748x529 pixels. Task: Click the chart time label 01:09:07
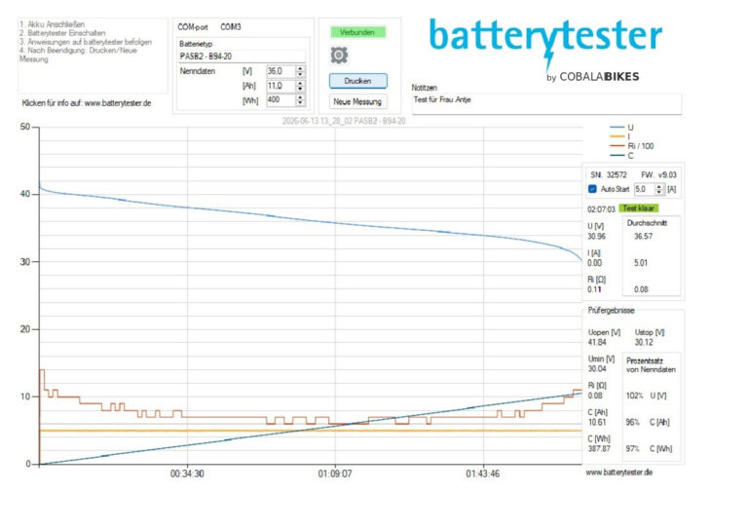(x=335, y=474)
